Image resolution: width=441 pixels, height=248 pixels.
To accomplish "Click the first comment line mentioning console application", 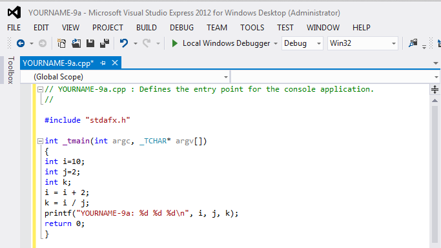I will (209, 89).
